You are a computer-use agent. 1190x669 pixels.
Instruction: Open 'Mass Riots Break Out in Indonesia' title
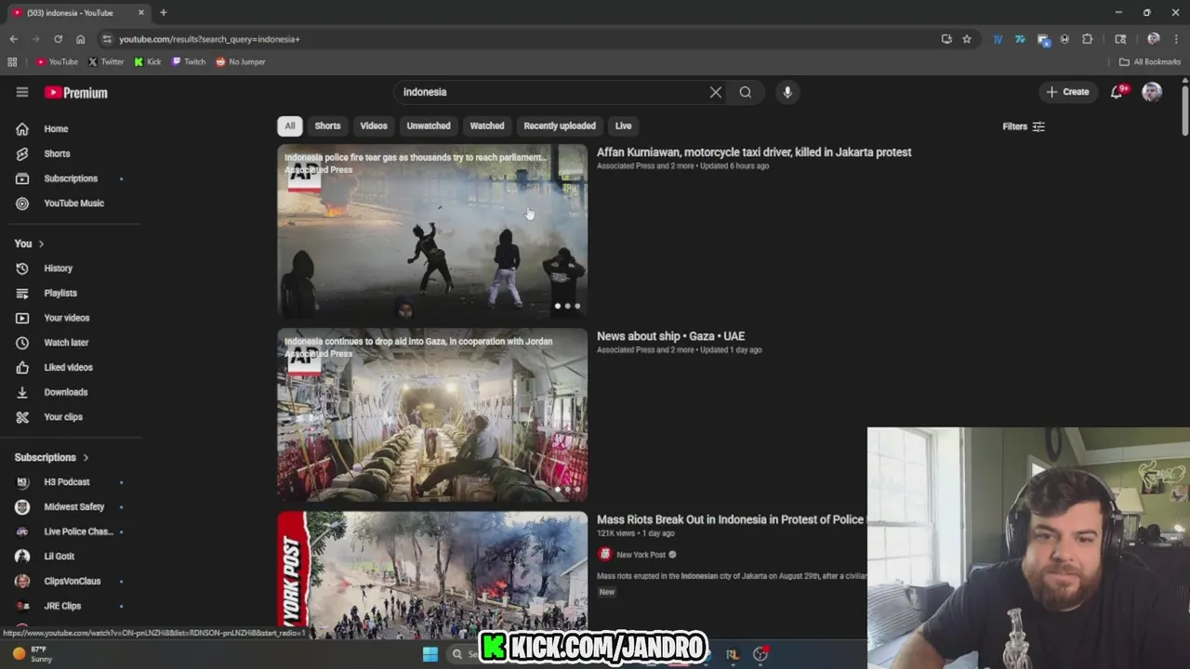tap(731, 519)
